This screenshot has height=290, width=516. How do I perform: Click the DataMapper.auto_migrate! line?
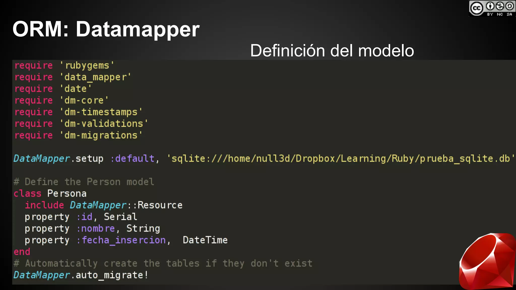pyautogui.click(x=81, y=275)
